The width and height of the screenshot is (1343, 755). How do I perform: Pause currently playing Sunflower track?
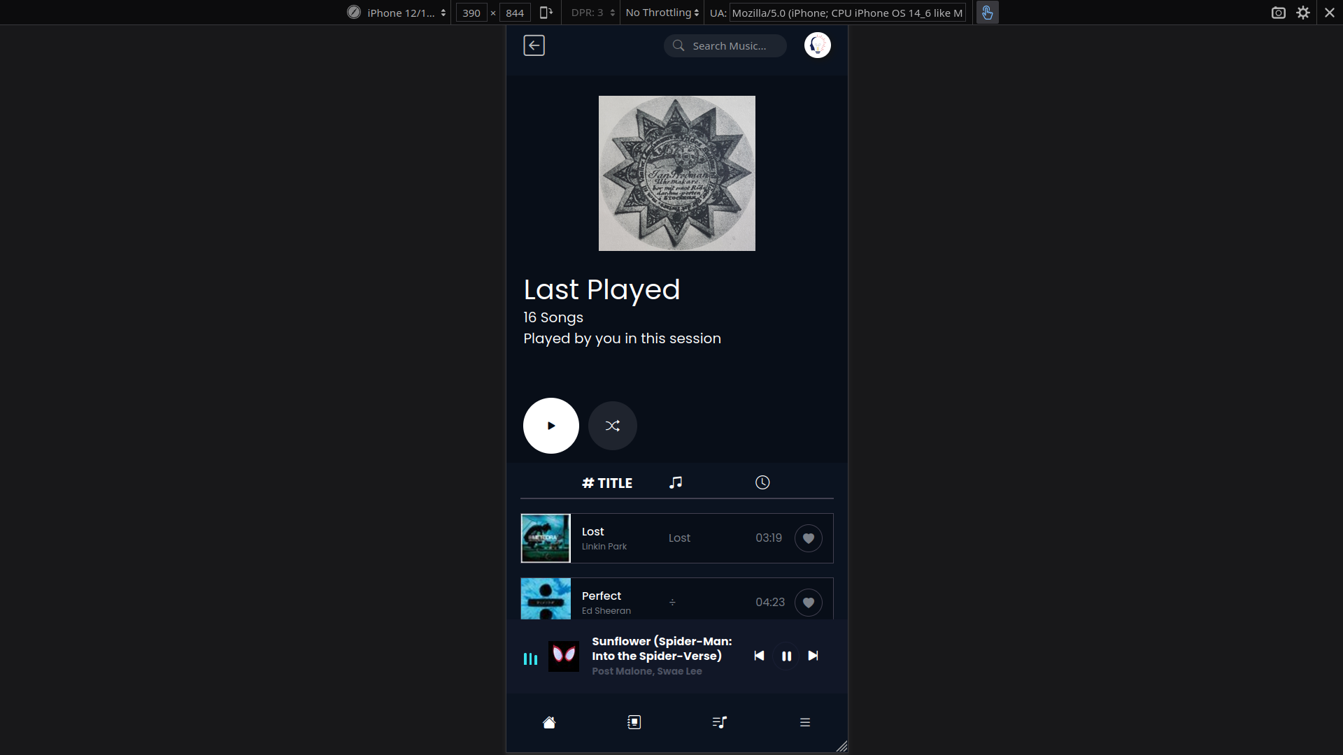click(787, 656)
